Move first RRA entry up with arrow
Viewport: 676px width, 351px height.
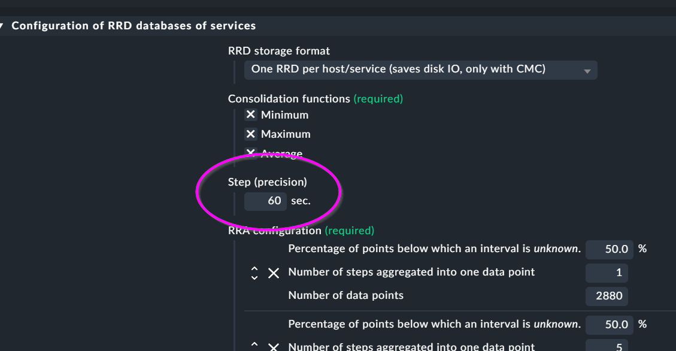pos(254,268)
